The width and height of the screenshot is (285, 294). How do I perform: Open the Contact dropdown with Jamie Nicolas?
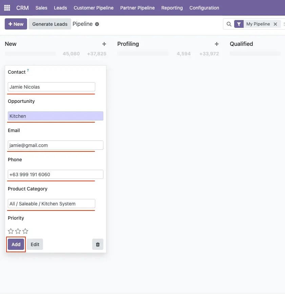(52, 87)
